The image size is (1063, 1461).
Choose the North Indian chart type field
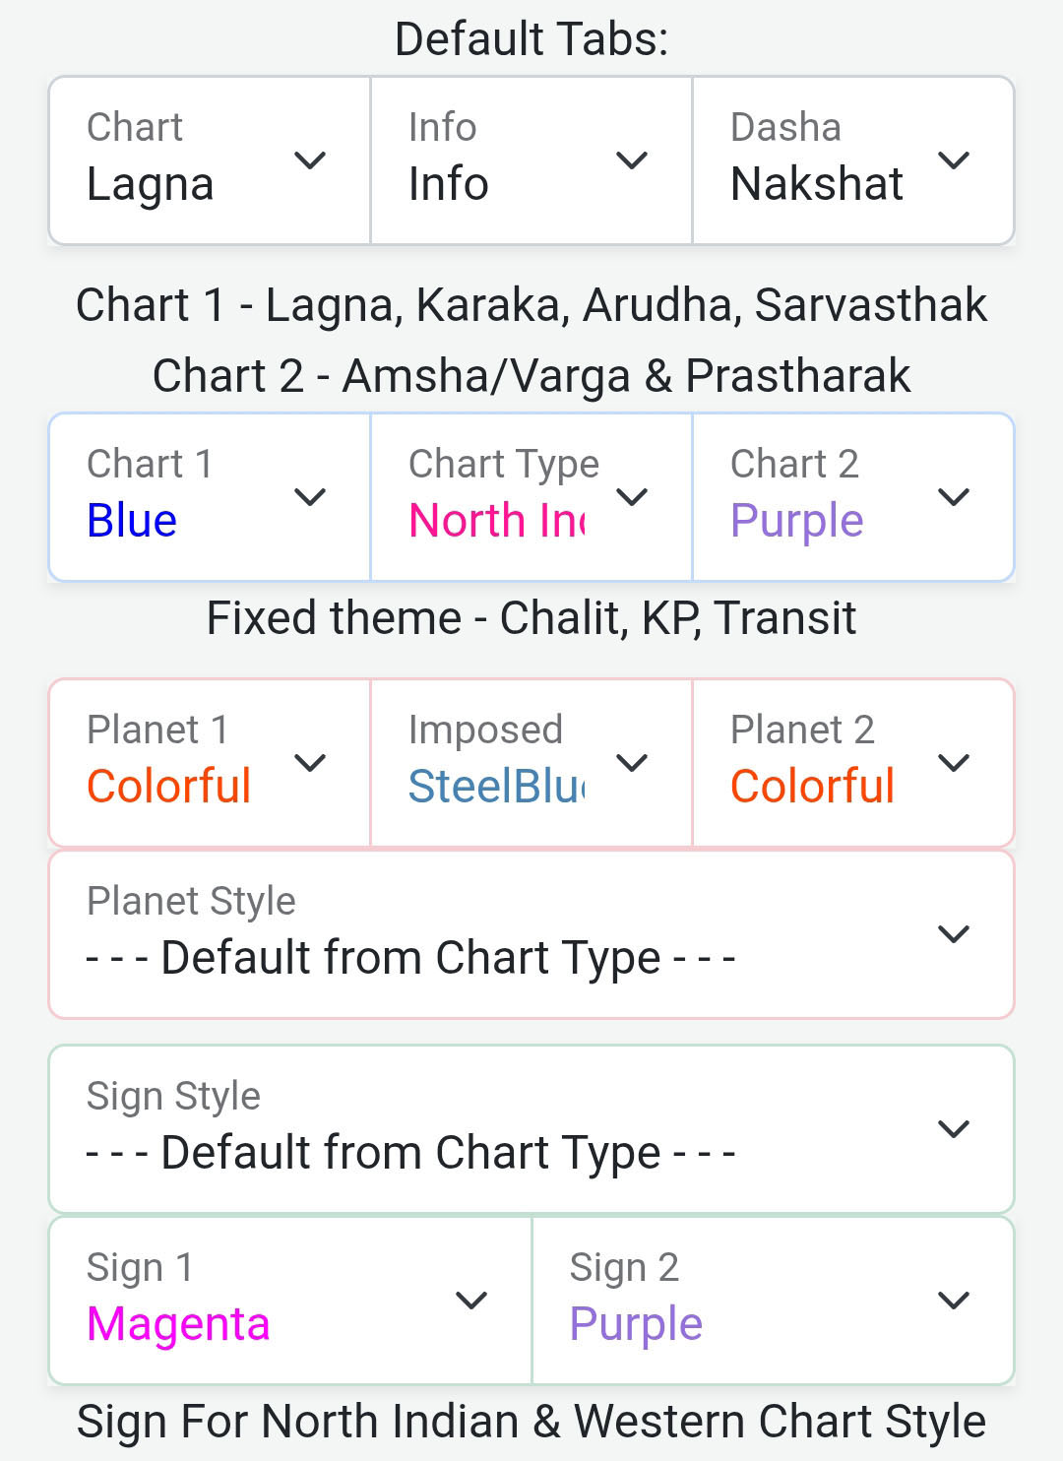coord(497,521)
